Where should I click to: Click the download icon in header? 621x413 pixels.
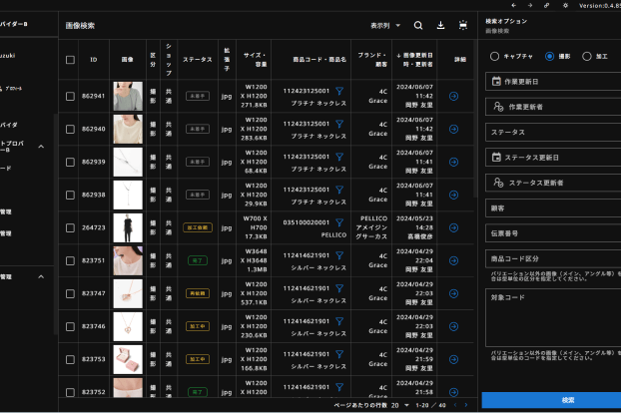point(440,25)
